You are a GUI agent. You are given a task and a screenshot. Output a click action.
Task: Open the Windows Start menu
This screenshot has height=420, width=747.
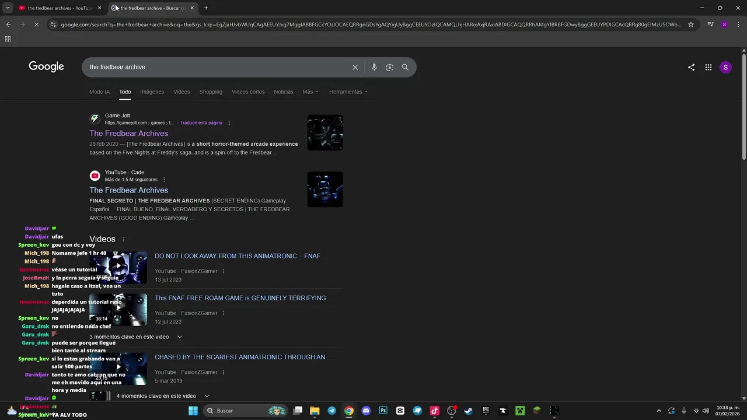click(193, 411)
